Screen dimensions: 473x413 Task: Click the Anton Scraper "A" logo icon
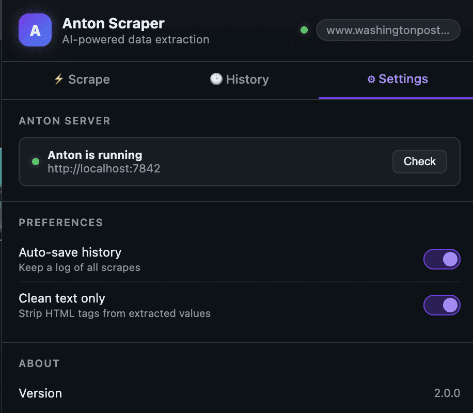(35, 30)
